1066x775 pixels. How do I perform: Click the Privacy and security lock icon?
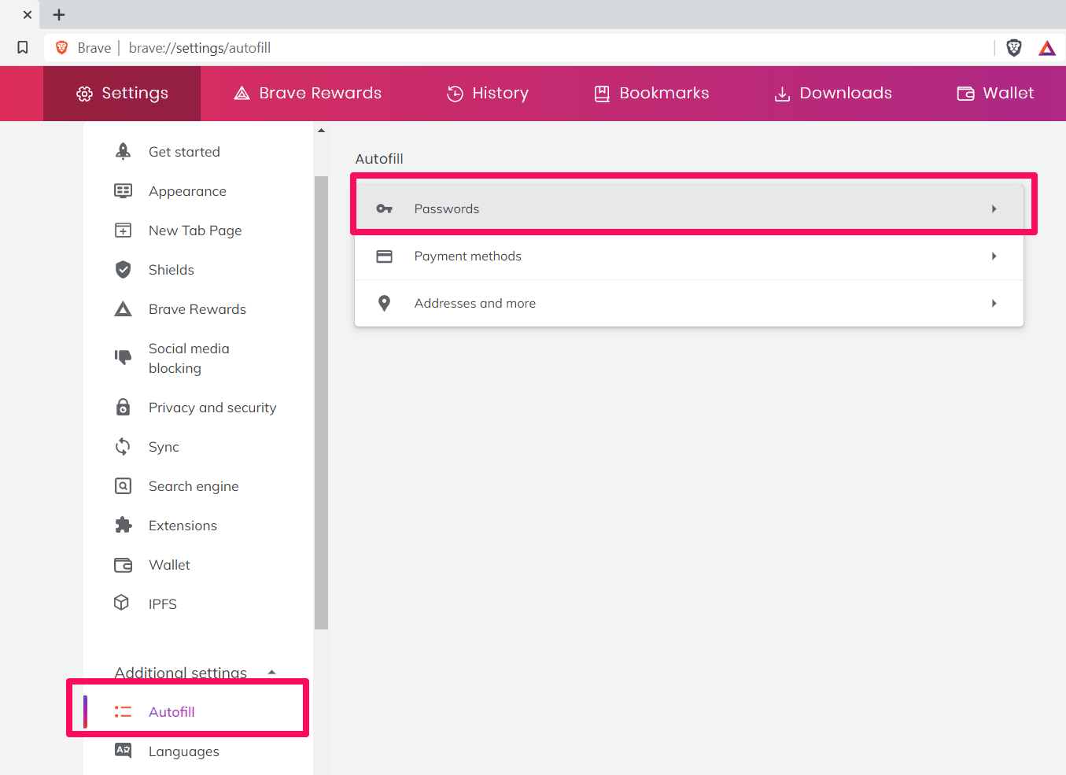click(x=123, y=407)
